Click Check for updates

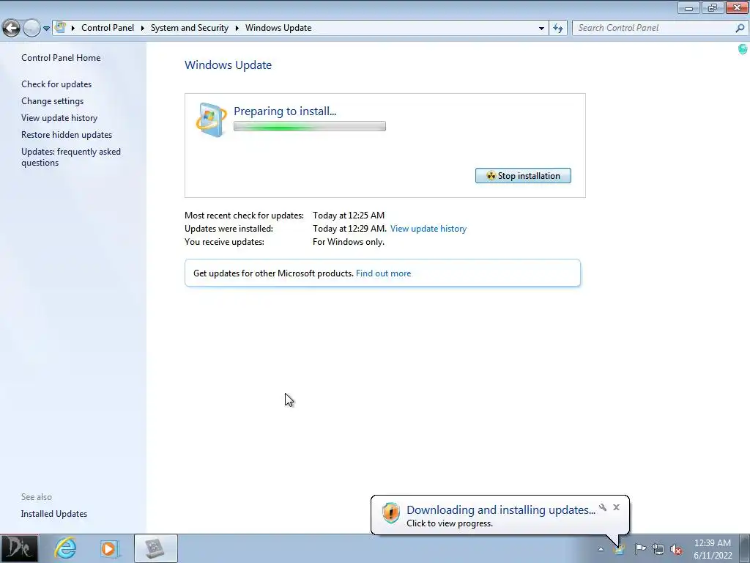(56, 84)
